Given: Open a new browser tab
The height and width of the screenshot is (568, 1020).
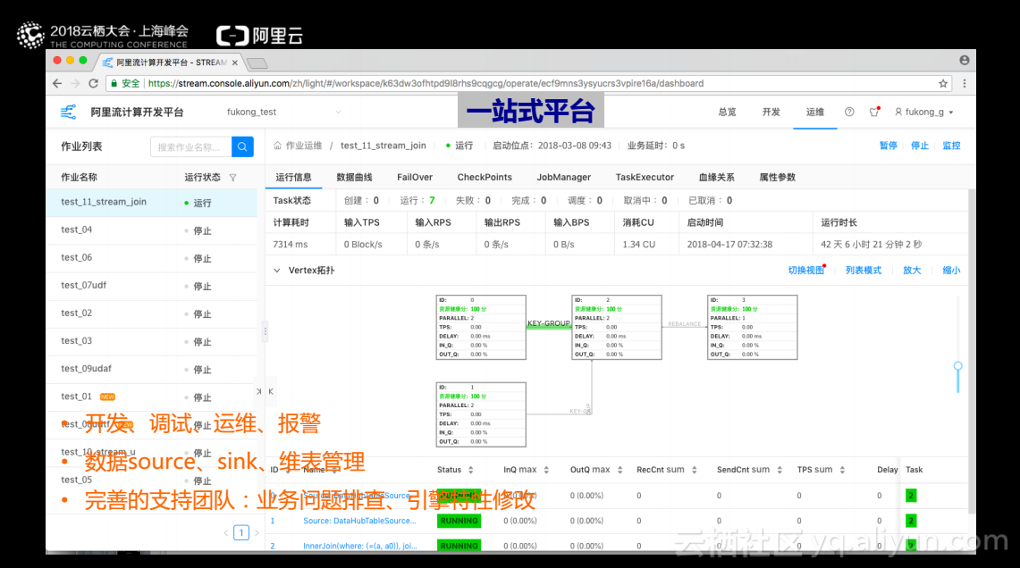Looking at the screenshot, I should [257, 63].
